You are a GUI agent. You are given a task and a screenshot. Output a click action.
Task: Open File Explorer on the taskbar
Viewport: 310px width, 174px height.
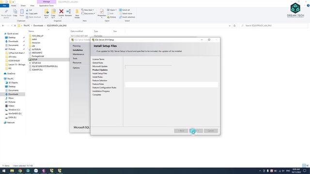[12, 171]
